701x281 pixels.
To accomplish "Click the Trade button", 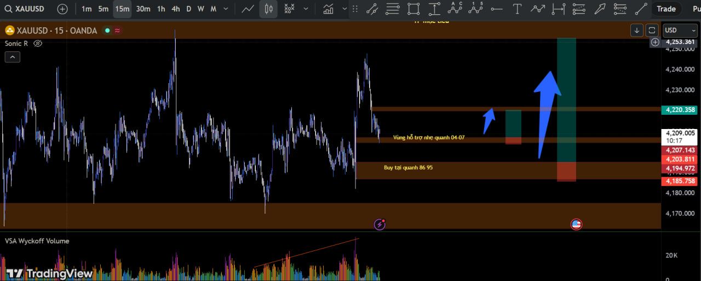I will pos(666,9).
